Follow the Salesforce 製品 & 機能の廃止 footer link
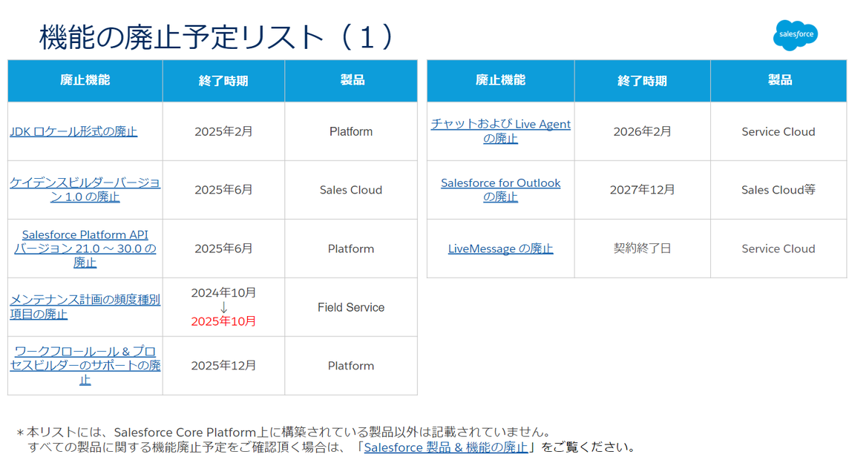 445,447
